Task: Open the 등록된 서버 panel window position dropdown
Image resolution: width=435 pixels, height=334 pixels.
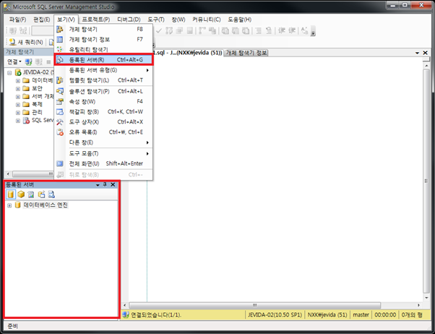Action: pos(98,185)
